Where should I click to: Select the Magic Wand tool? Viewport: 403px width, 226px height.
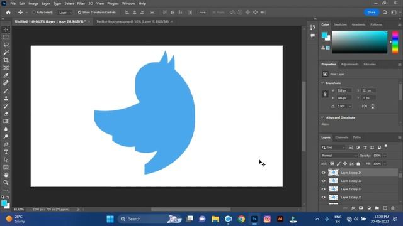click(x=6, y=53)
